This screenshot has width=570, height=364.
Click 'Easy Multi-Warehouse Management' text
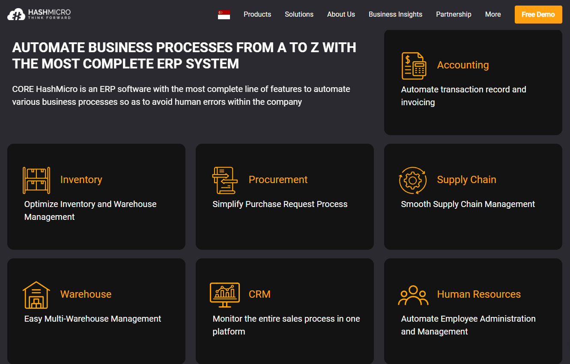tap(93, 319)
